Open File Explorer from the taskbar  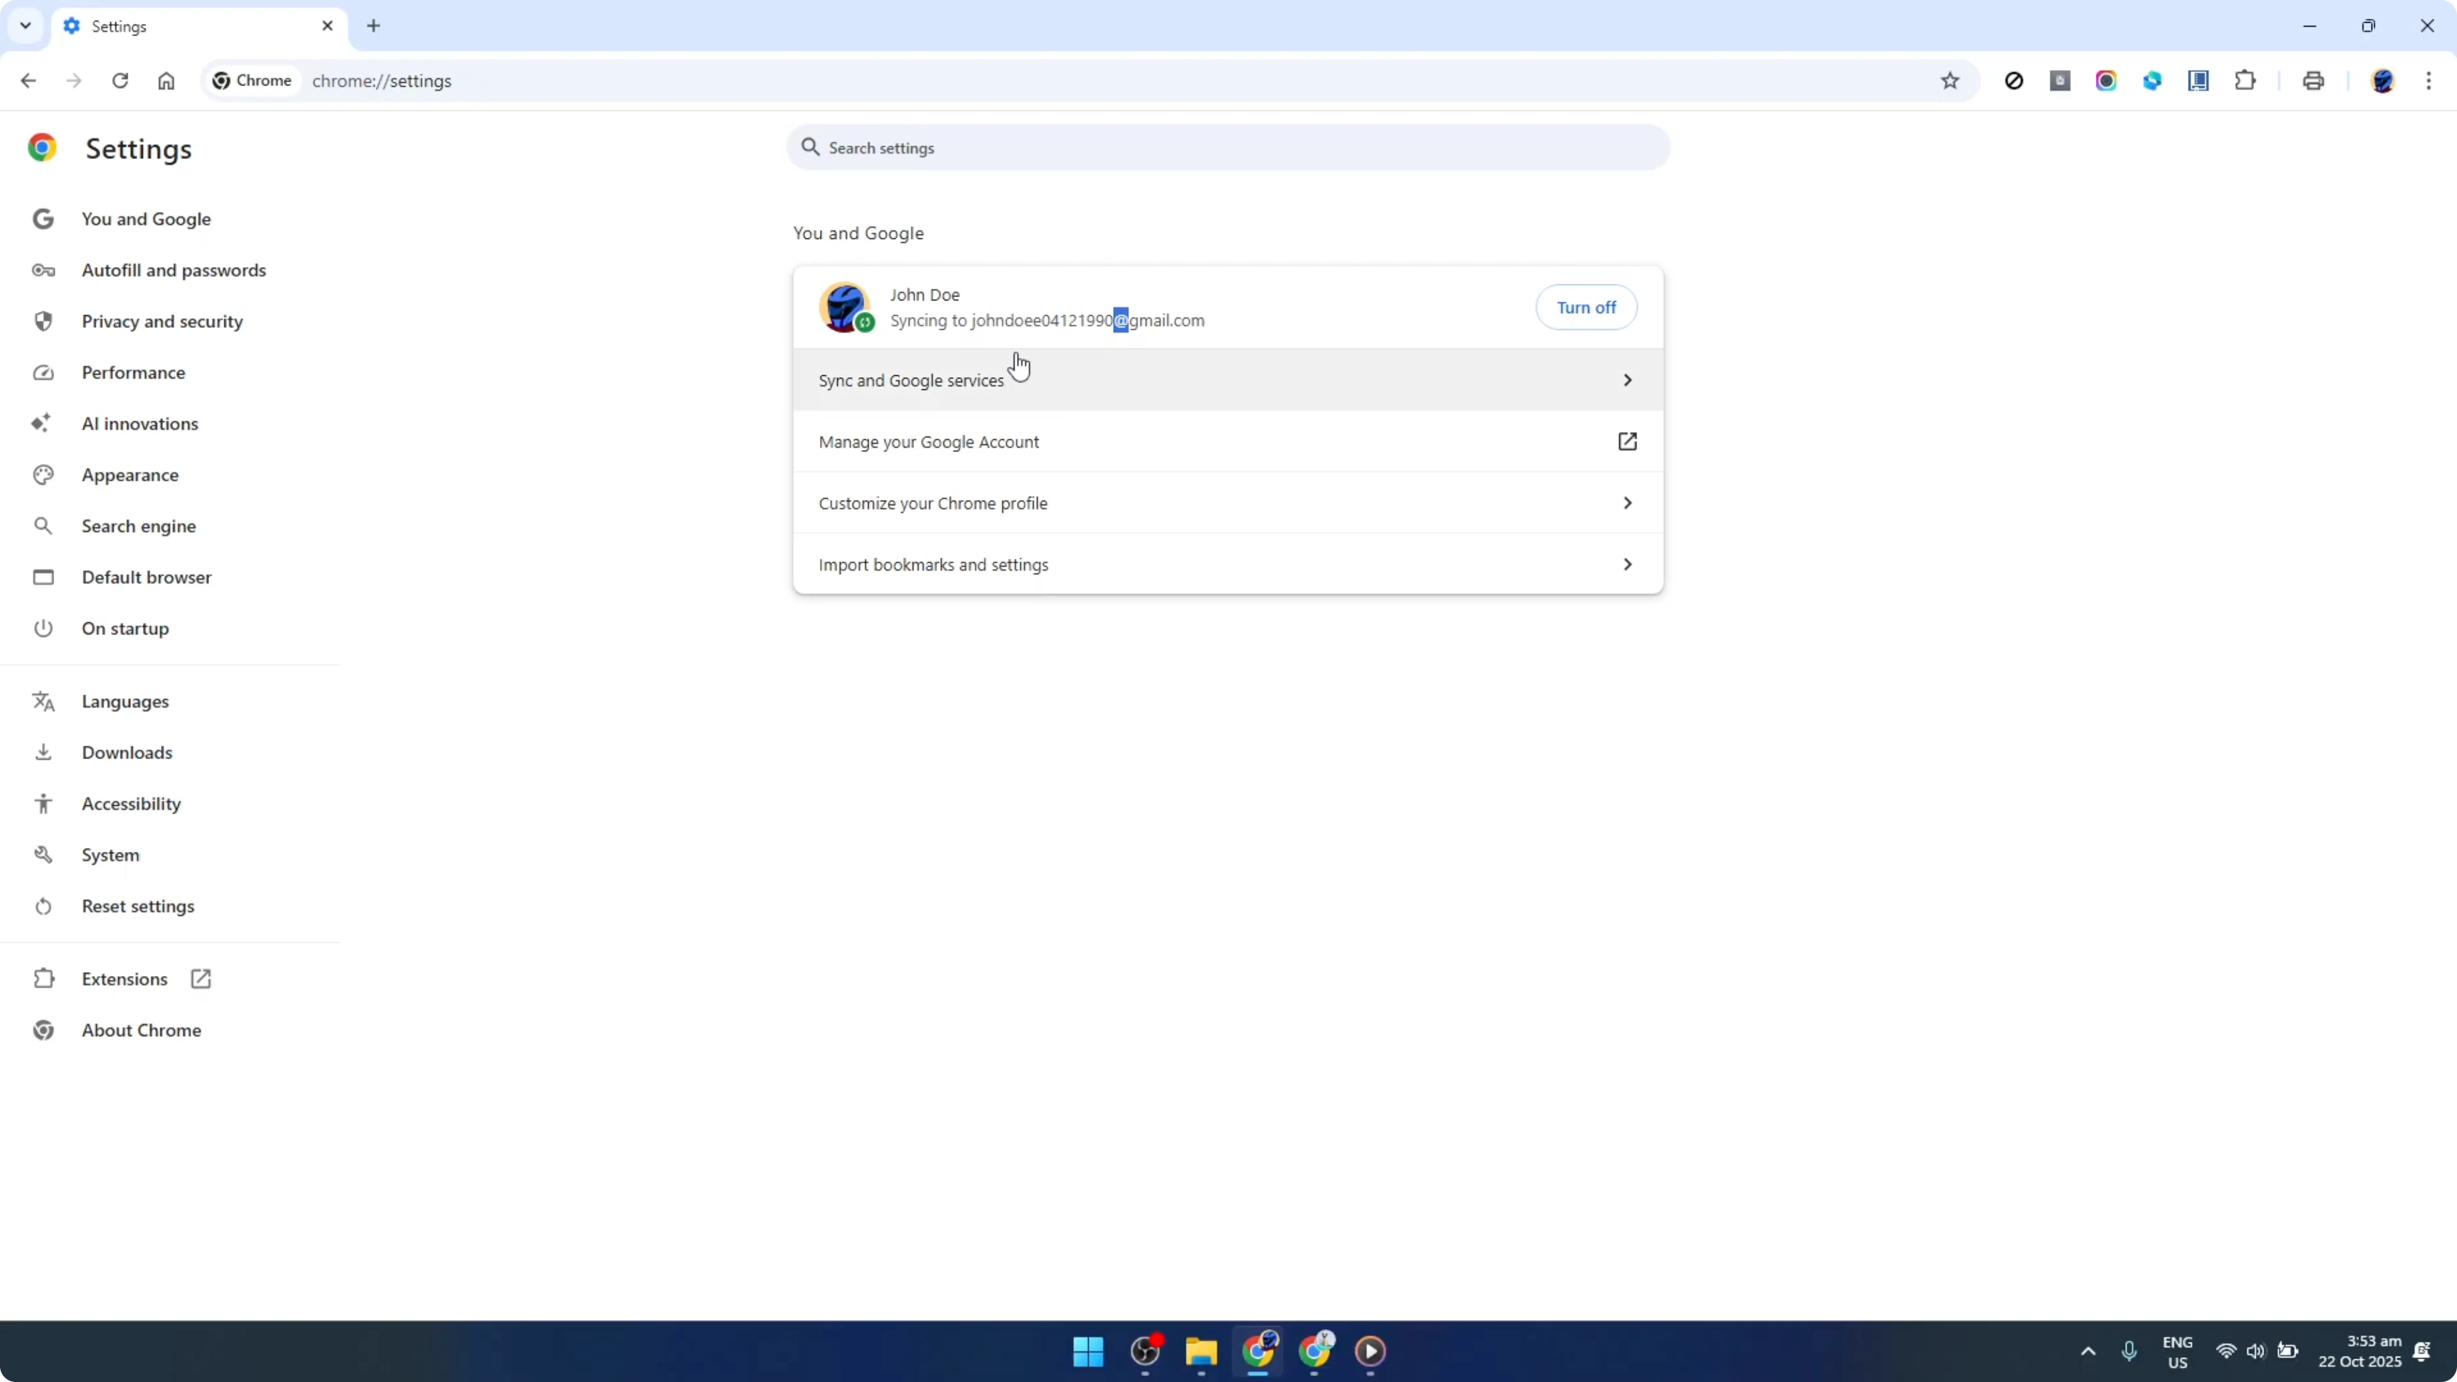point(1200,1351)
